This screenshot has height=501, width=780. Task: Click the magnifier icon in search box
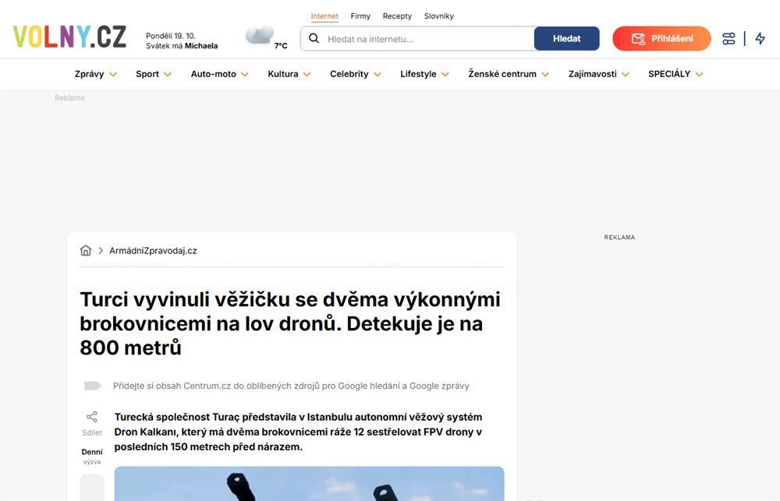click(314, 38)
